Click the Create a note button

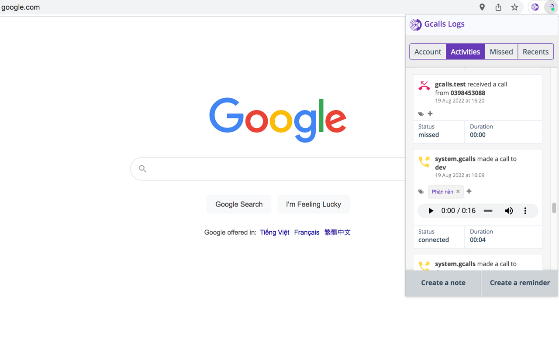click(x=443, y=283)
